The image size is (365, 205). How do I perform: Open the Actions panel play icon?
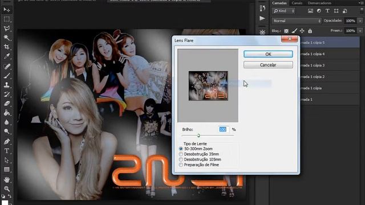click(x=262, y=18)
